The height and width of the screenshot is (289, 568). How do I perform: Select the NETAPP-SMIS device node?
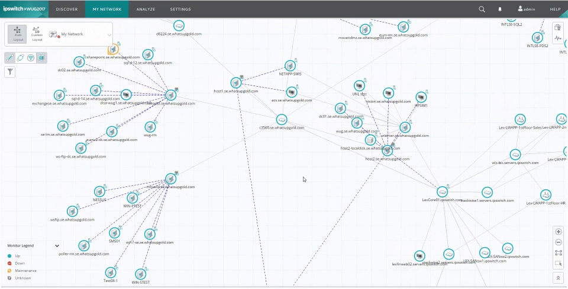pos(290,65)
